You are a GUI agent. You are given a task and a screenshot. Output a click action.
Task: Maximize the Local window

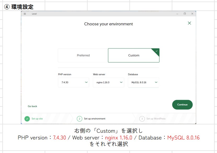pos(185,14)
